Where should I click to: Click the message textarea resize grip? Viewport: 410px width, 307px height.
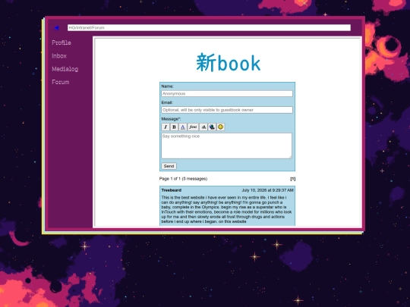pos(290,157)
